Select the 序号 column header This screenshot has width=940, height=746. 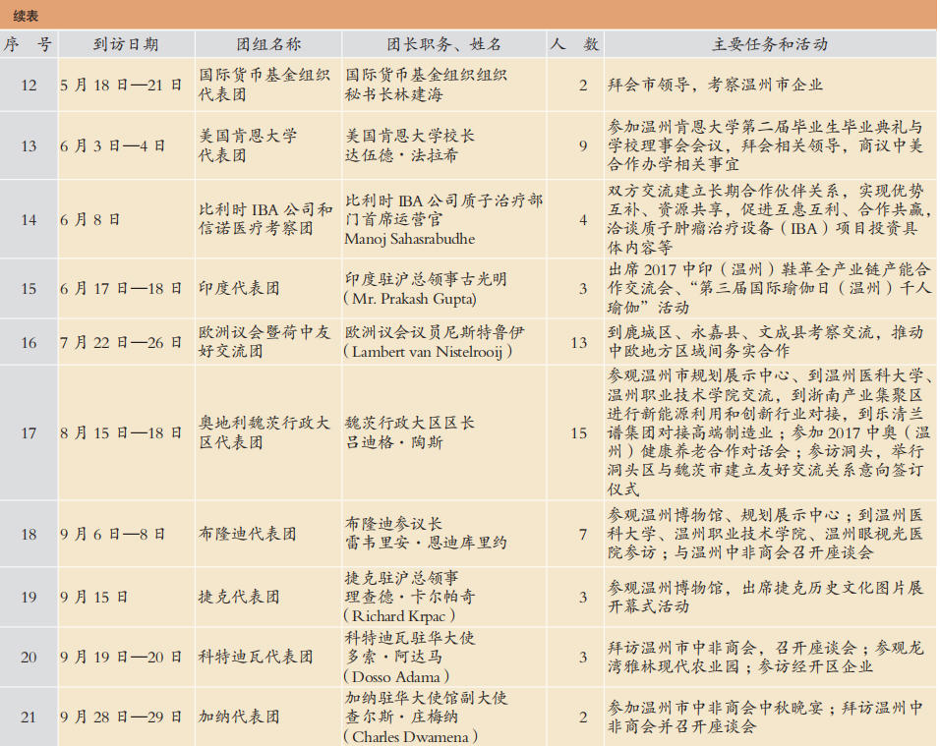29,44
